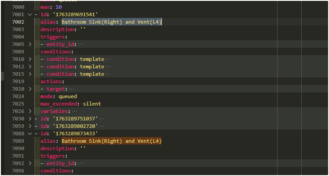Click the highlighted alias match on line 7089
Viewport: 329px width, 176px height.
[111, 141]
